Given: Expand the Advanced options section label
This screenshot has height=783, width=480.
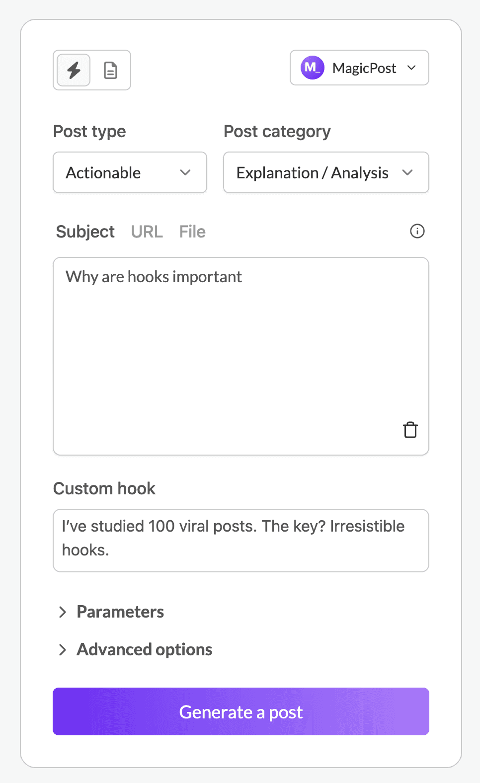Looking at the screenshot, I should (144, 649).
